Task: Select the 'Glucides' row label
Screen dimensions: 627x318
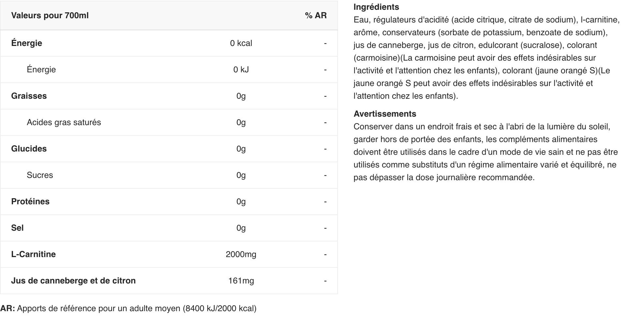Action: point(29,149)
